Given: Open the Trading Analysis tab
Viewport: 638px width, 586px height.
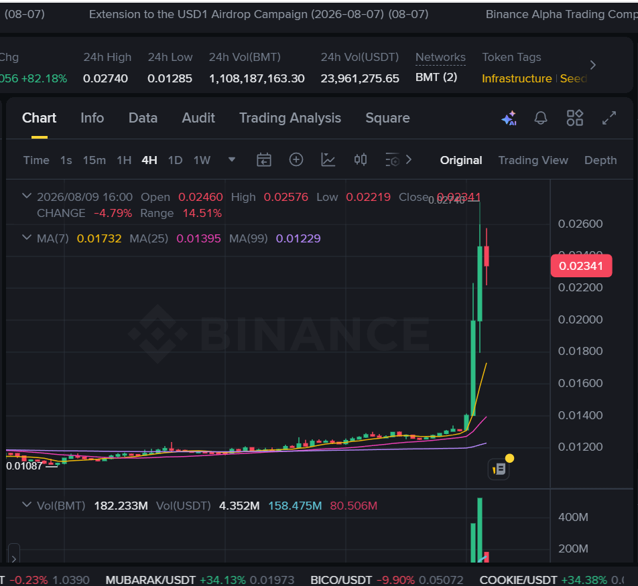Looking at the screenshot, I should tap(290, 118).
